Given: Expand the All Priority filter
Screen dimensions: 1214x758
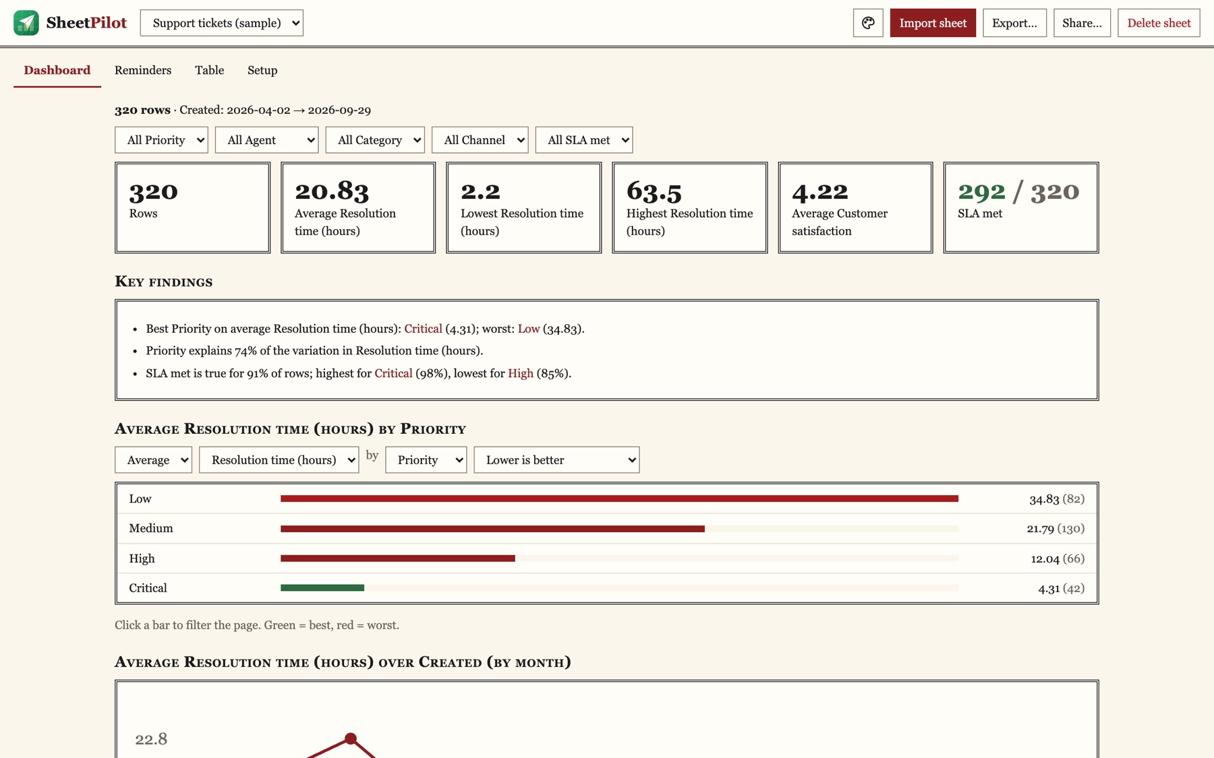Looking at the screenshot, I should (162, 140).
